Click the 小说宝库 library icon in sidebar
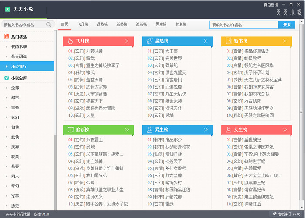 [6, 78]
